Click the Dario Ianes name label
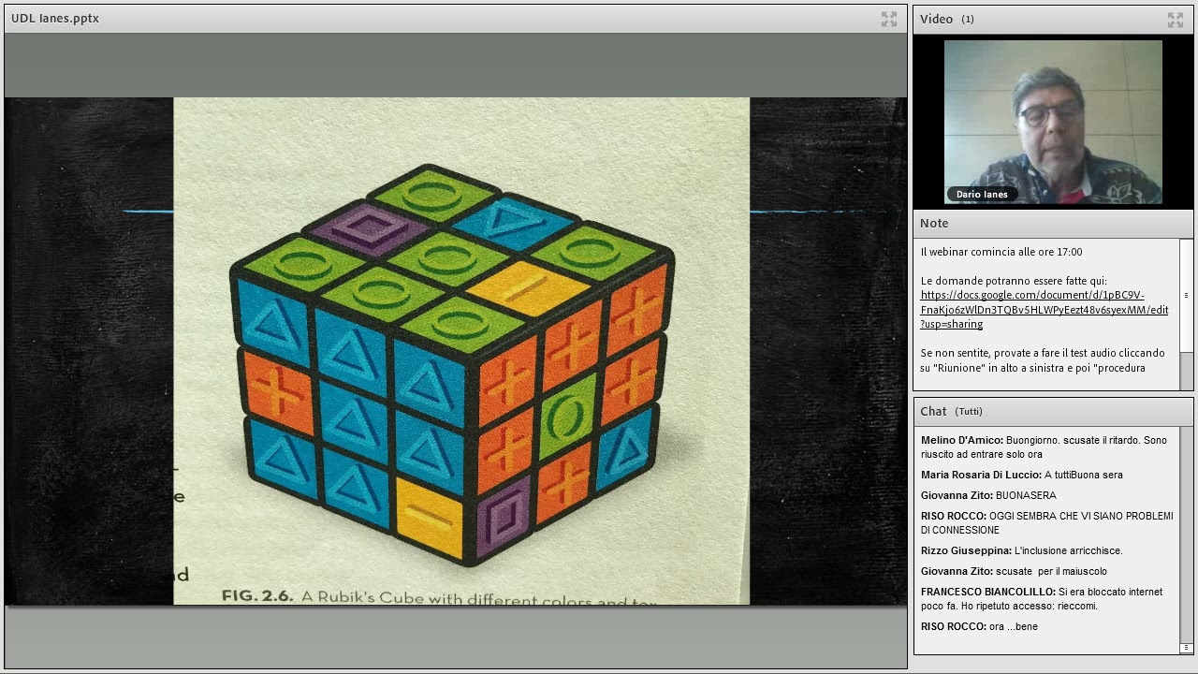This screenshot has width=1198, height=674. [982, 195]
